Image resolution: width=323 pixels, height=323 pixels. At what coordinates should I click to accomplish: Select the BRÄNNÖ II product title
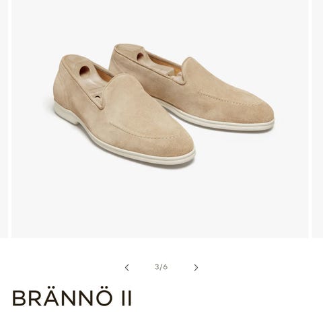[72, 298]
